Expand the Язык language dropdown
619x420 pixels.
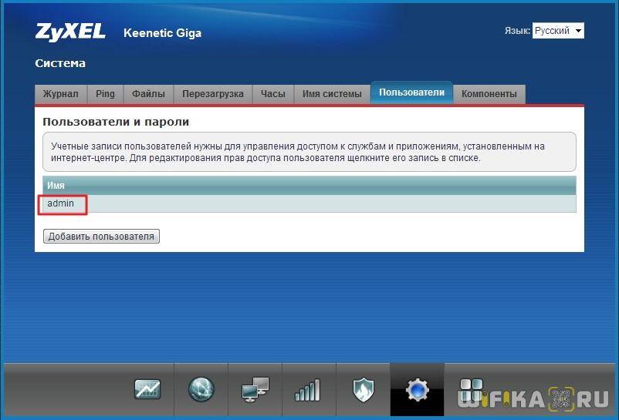click(558, 31)
